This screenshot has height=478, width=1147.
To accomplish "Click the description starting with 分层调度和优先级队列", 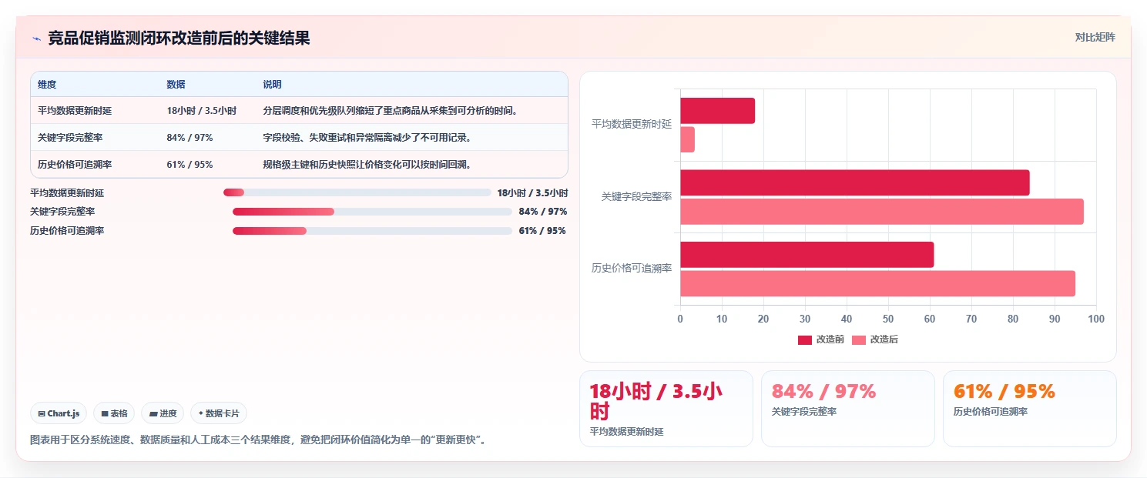I will pyautogui.click(x=390, y=111).
